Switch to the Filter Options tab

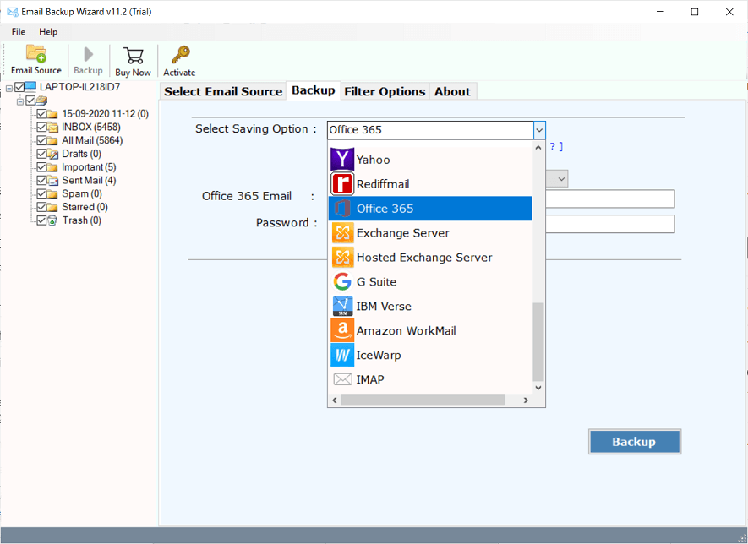click(x=385, y=91)
